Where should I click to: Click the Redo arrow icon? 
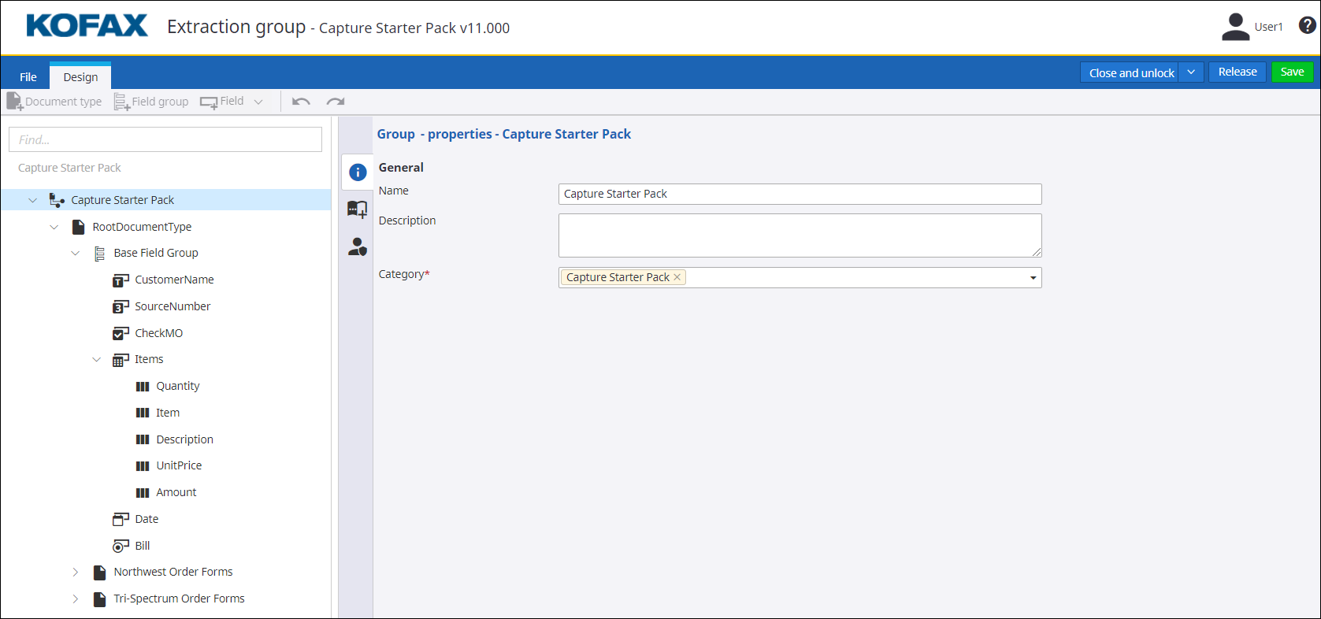[x=336, y=102]
